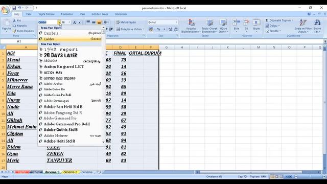327x184 pixels.
Task: Select the cell with name Merve Rana
Action: [26, 86]
